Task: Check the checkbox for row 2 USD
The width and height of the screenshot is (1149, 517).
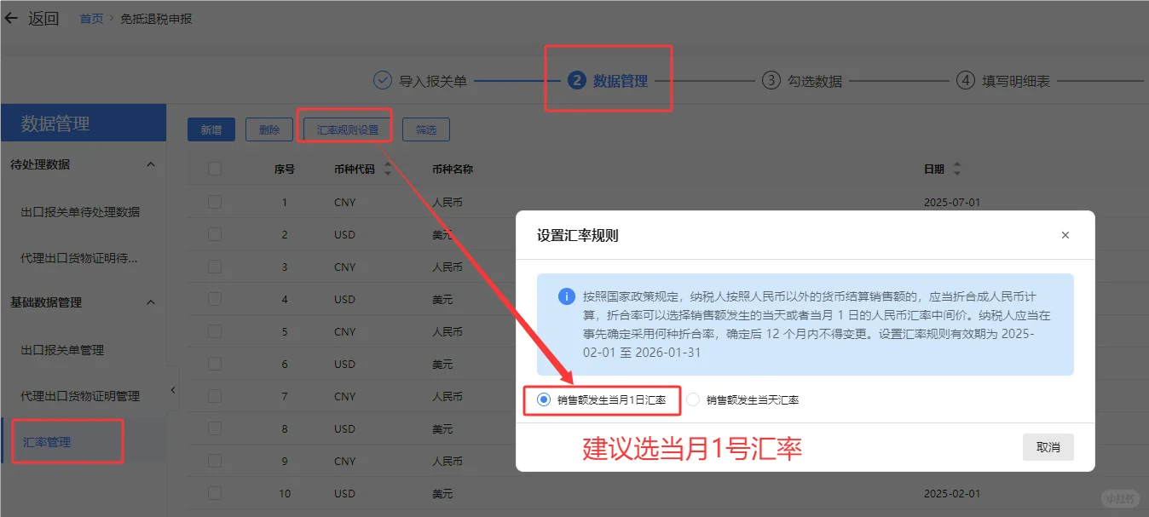Action: (214, 234)
